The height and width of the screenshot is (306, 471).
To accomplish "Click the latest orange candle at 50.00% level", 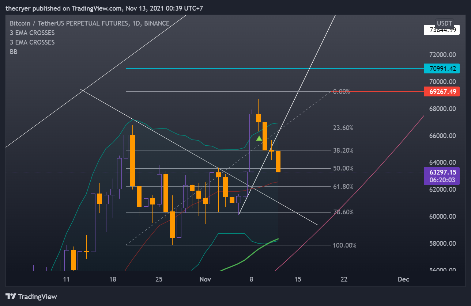I will (x=278, y=162).
